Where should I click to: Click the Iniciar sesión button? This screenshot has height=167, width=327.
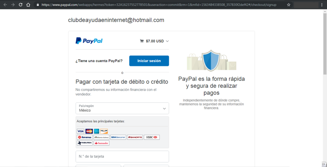point(149,61)
